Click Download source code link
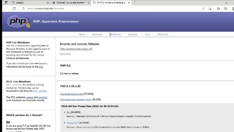This screenshot has width=234, height=132. [x=71, y=94]
